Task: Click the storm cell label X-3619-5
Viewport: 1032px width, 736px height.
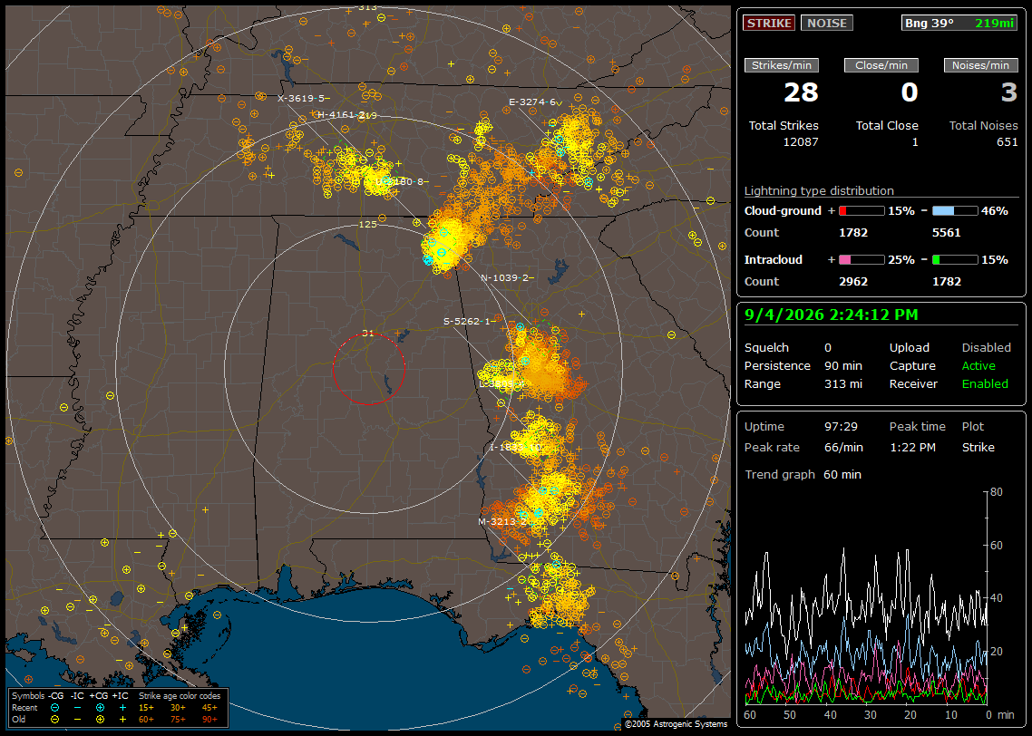Action: pyautogui.click(x=301, y=98)
